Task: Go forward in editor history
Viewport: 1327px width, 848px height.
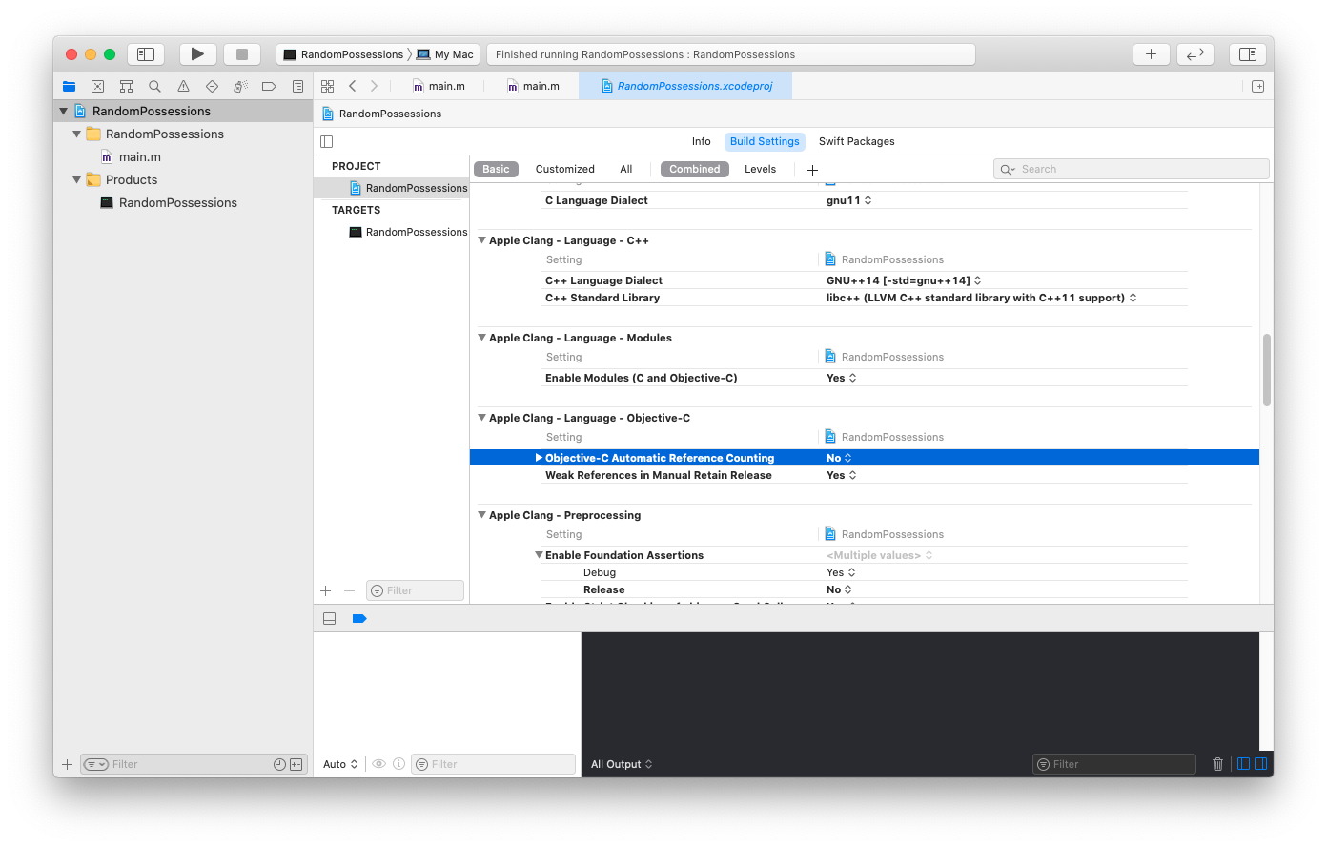Action: pyautogui.click(x=374, y=86)
